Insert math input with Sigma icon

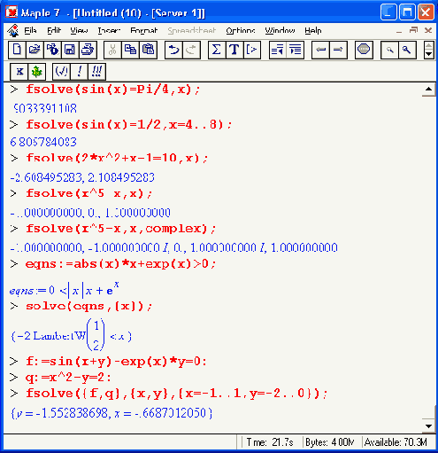[x=217, y=50]
